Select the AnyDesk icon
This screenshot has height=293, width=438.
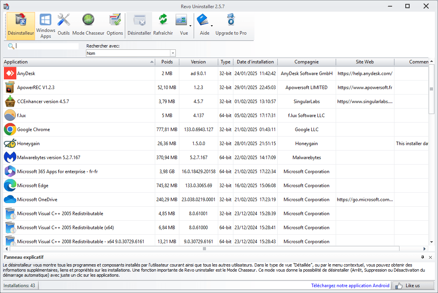click(10, 74)
